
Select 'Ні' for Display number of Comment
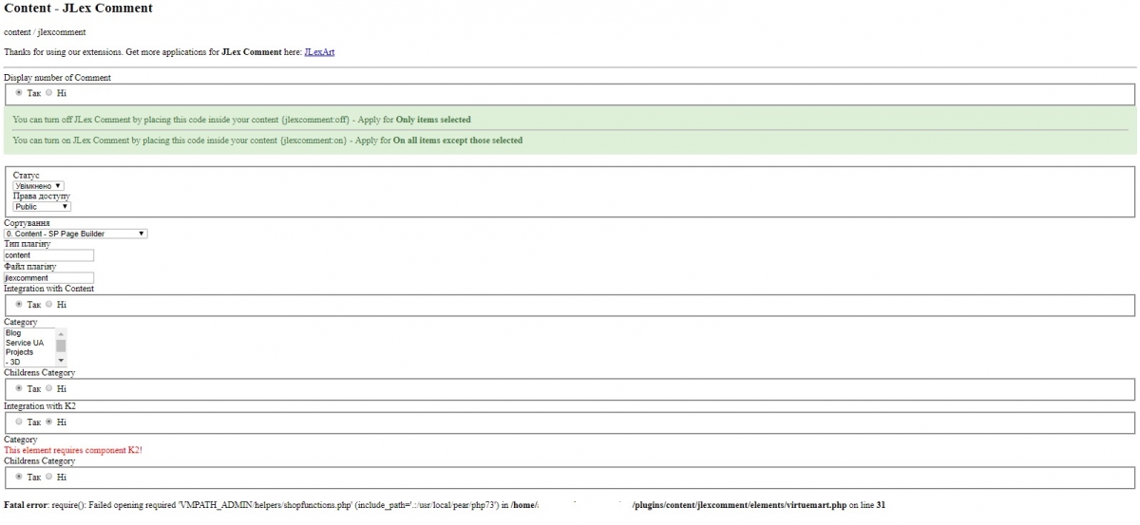pos(49,93)
